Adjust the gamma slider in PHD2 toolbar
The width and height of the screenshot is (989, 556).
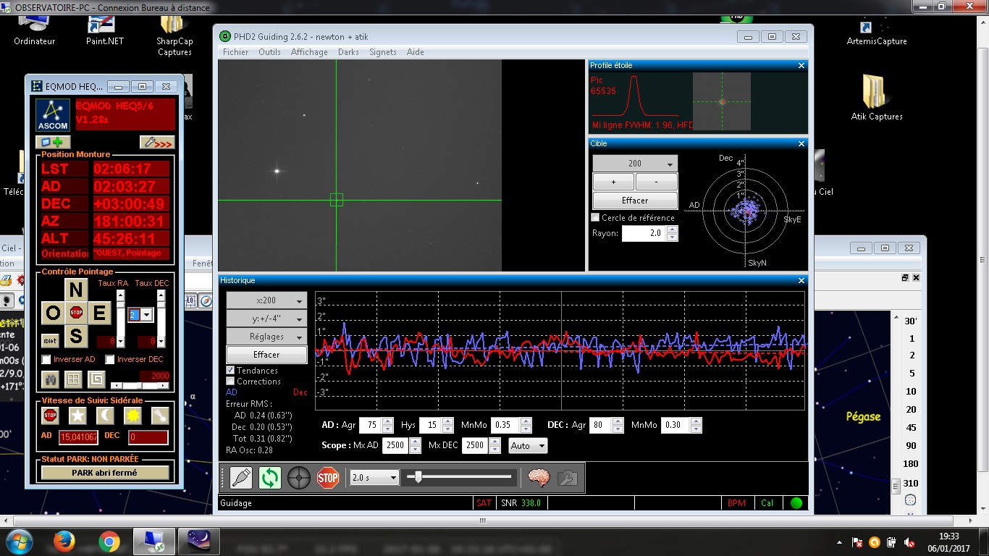click(418, 477)
